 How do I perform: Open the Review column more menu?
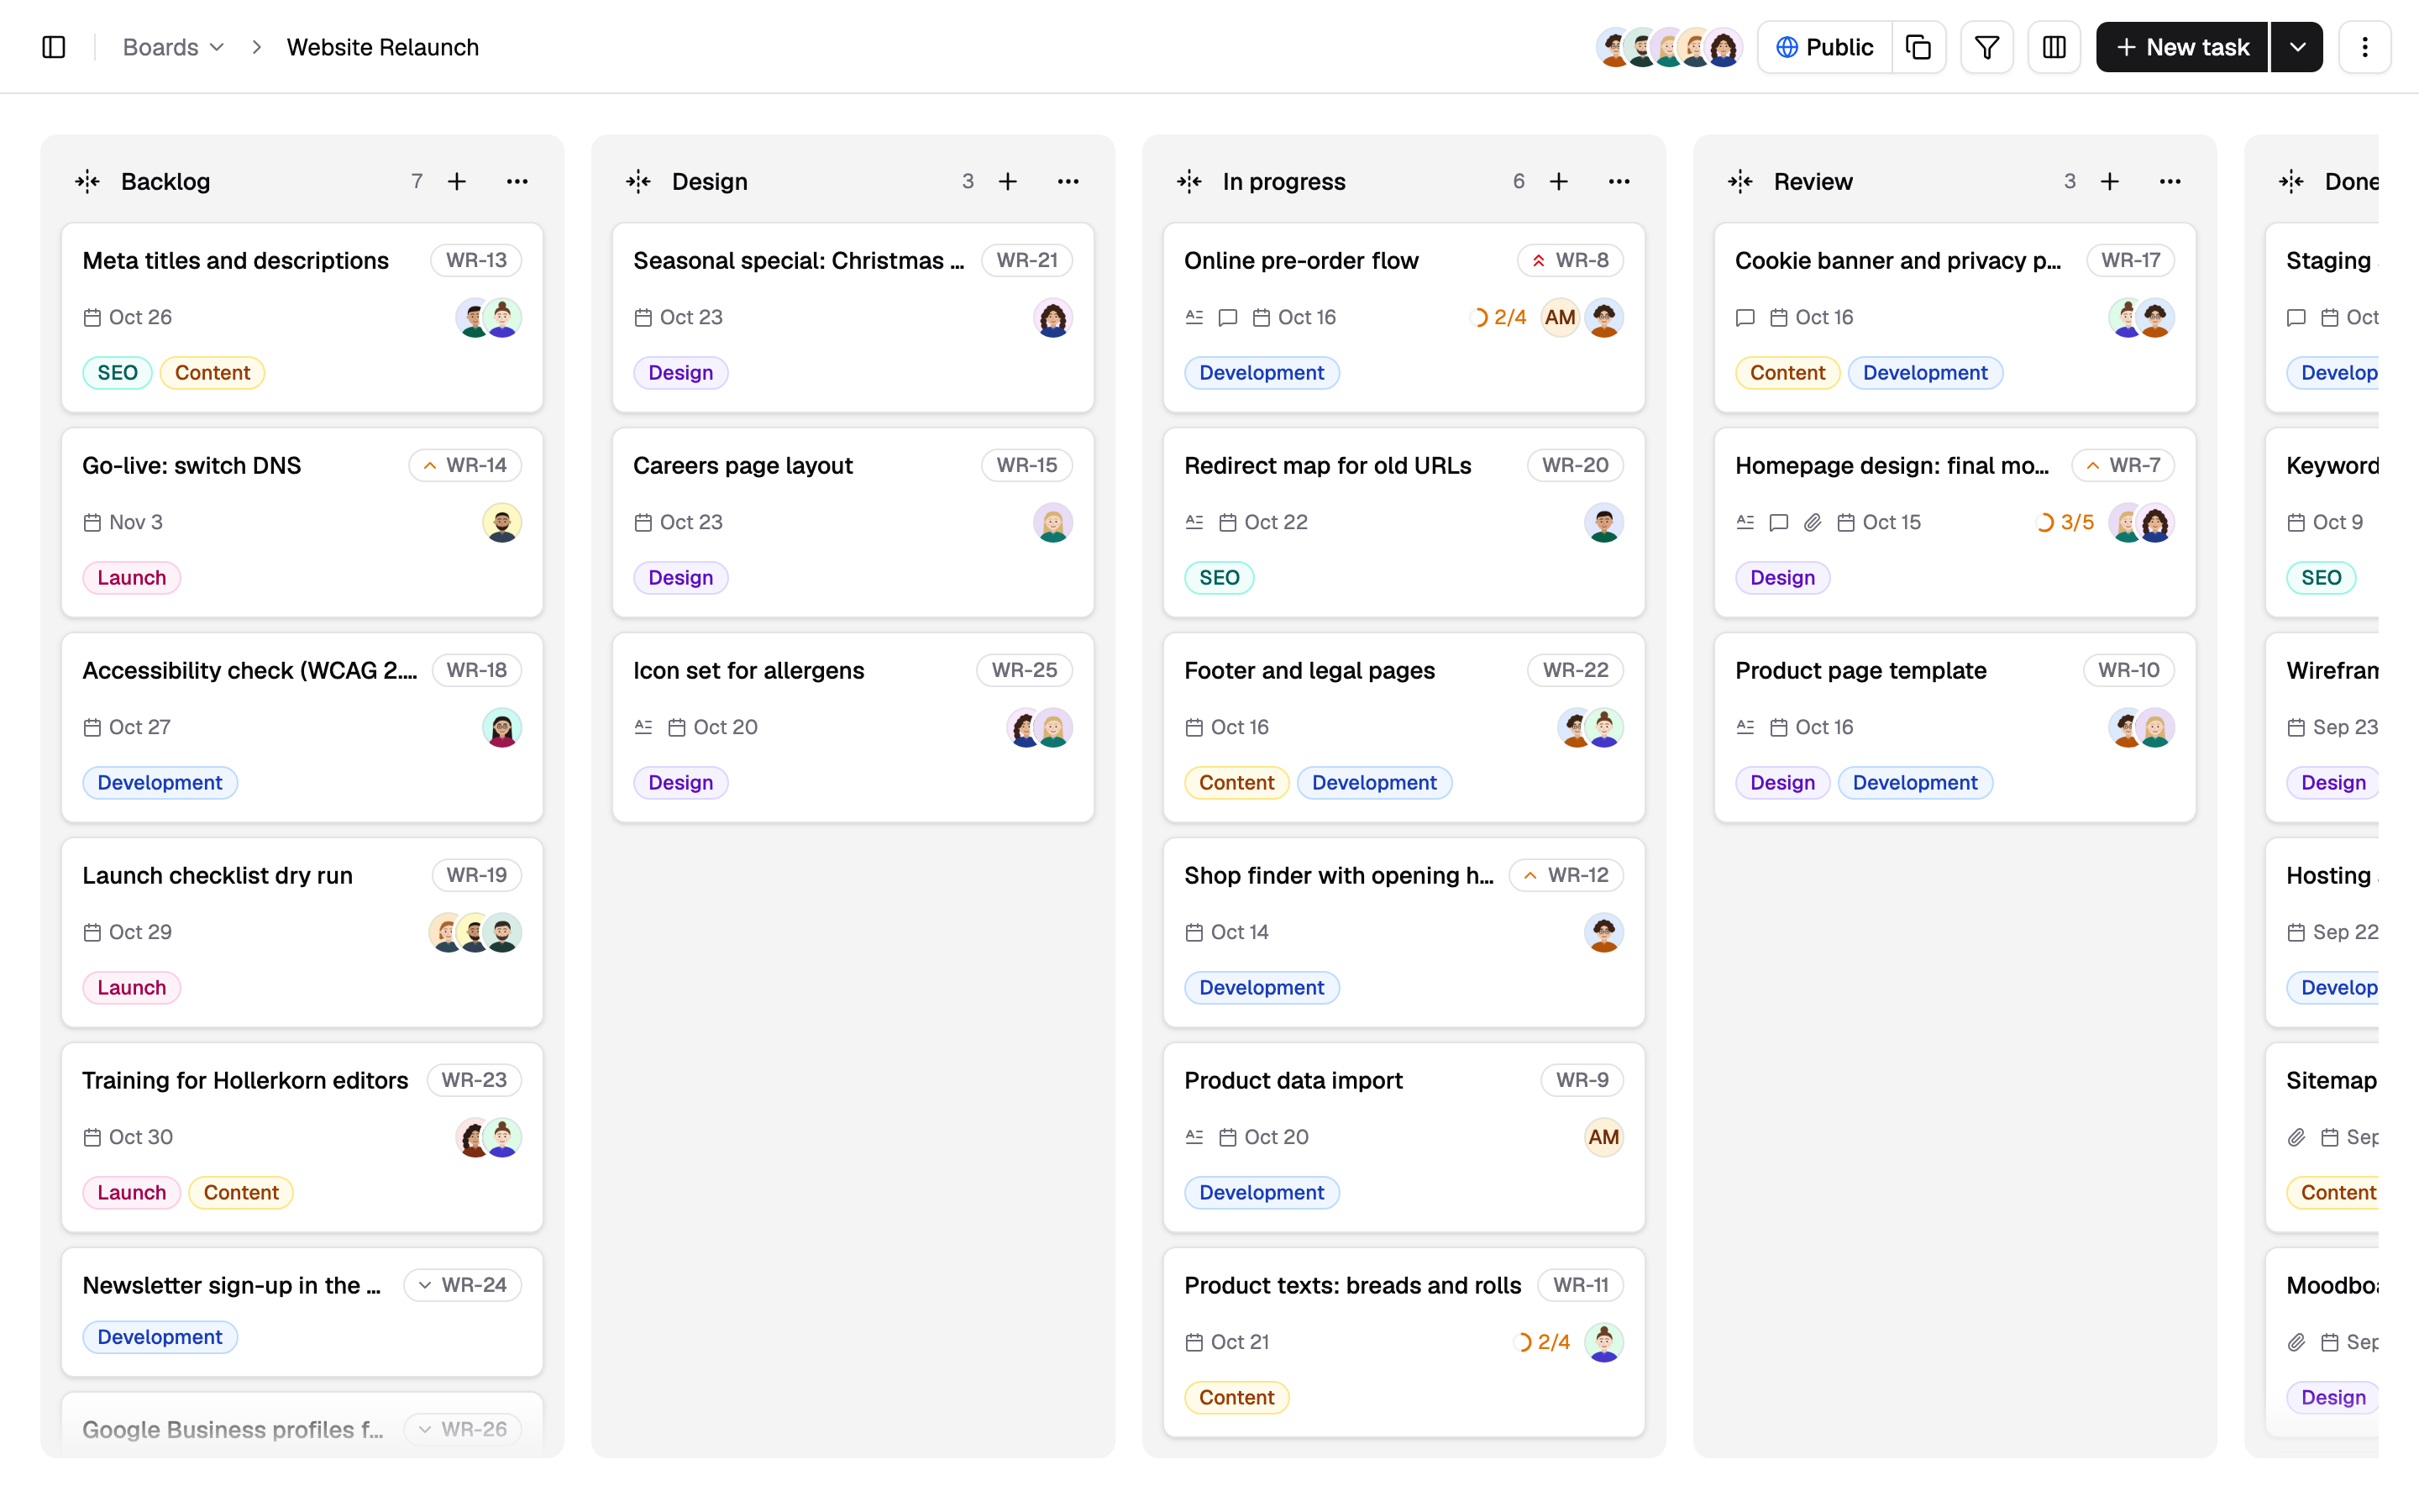[2169, 181]
